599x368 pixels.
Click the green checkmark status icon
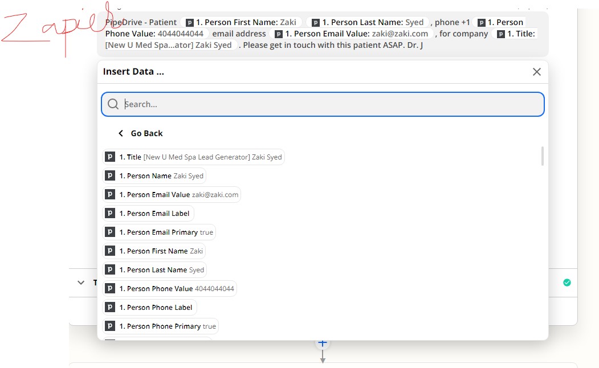(567, 283)
